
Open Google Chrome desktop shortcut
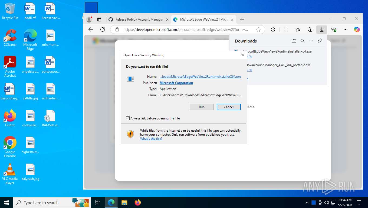[x=10, y=147]
